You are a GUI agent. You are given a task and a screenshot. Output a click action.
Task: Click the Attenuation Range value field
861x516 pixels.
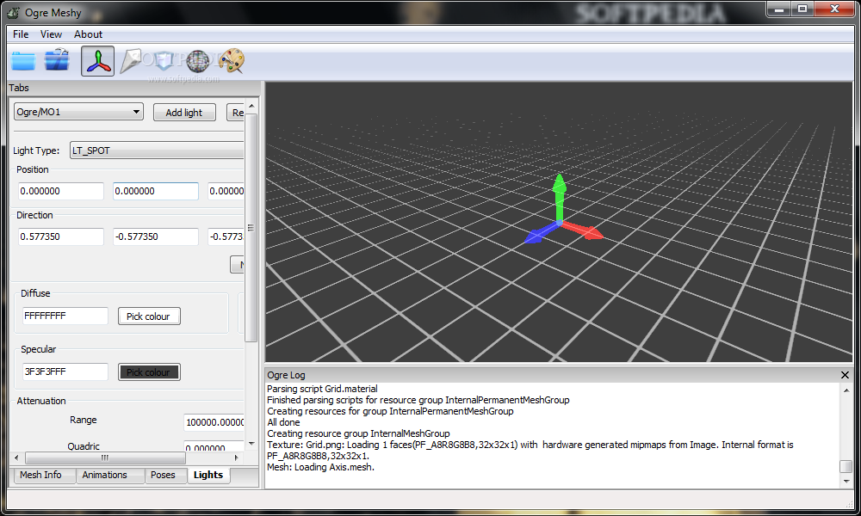(x=214, y=422)
